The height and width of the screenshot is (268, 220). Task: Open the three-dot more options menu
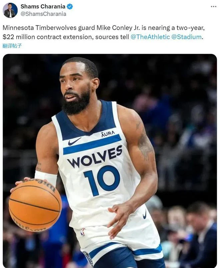(214, 6)
